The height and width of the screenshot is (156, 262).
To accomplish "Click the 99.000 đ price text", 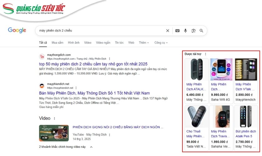I will [192, 142].
